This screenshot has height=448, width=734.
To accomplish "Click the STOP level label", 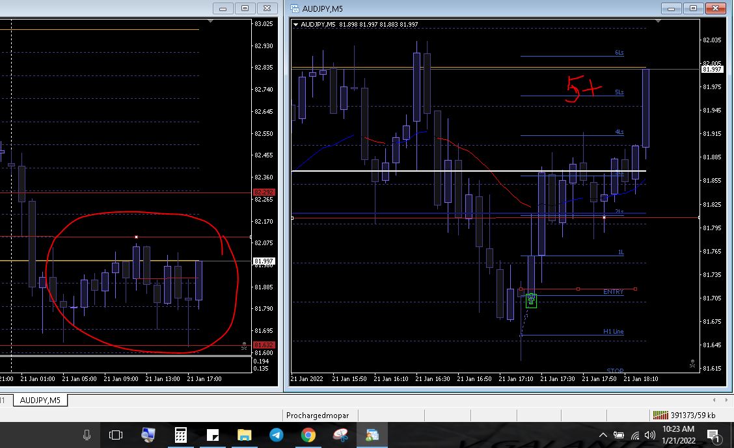I will (615, 371).
